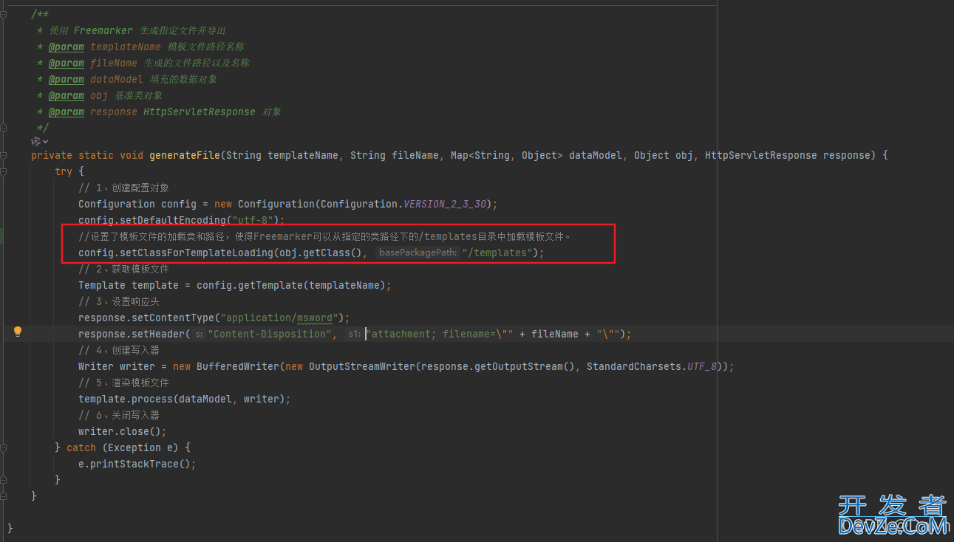
Task: Click the 's:' parameter hint in setHeader
Action: tap(199, 334)
